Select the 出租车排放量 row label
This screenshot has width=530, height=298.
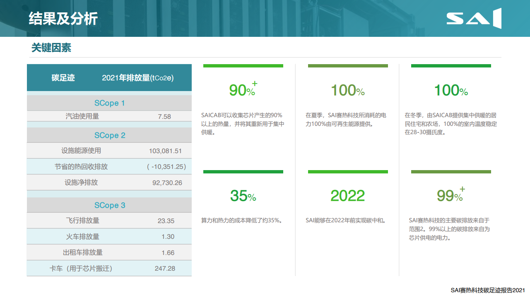coord(82,252)
